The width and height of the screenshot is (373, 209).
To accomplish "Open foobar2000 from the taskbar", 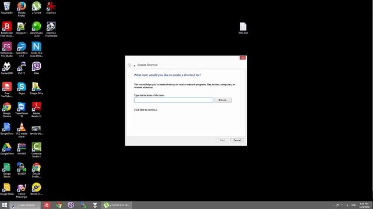I will click(95, 205).
